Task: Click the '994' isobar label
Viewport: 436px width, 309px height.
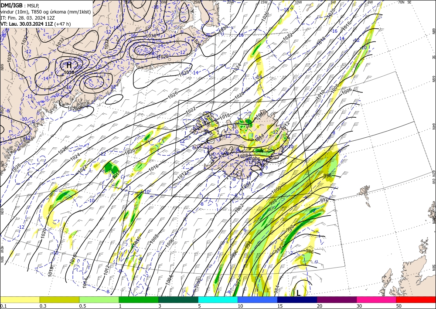Action: click(x=249, y=245)
